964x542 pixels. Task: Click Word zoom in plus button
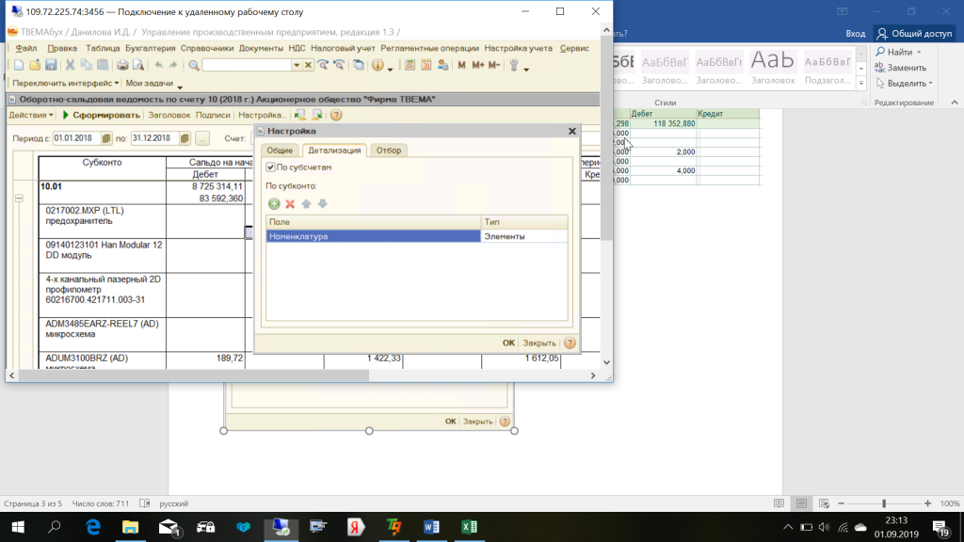(927, 503)
